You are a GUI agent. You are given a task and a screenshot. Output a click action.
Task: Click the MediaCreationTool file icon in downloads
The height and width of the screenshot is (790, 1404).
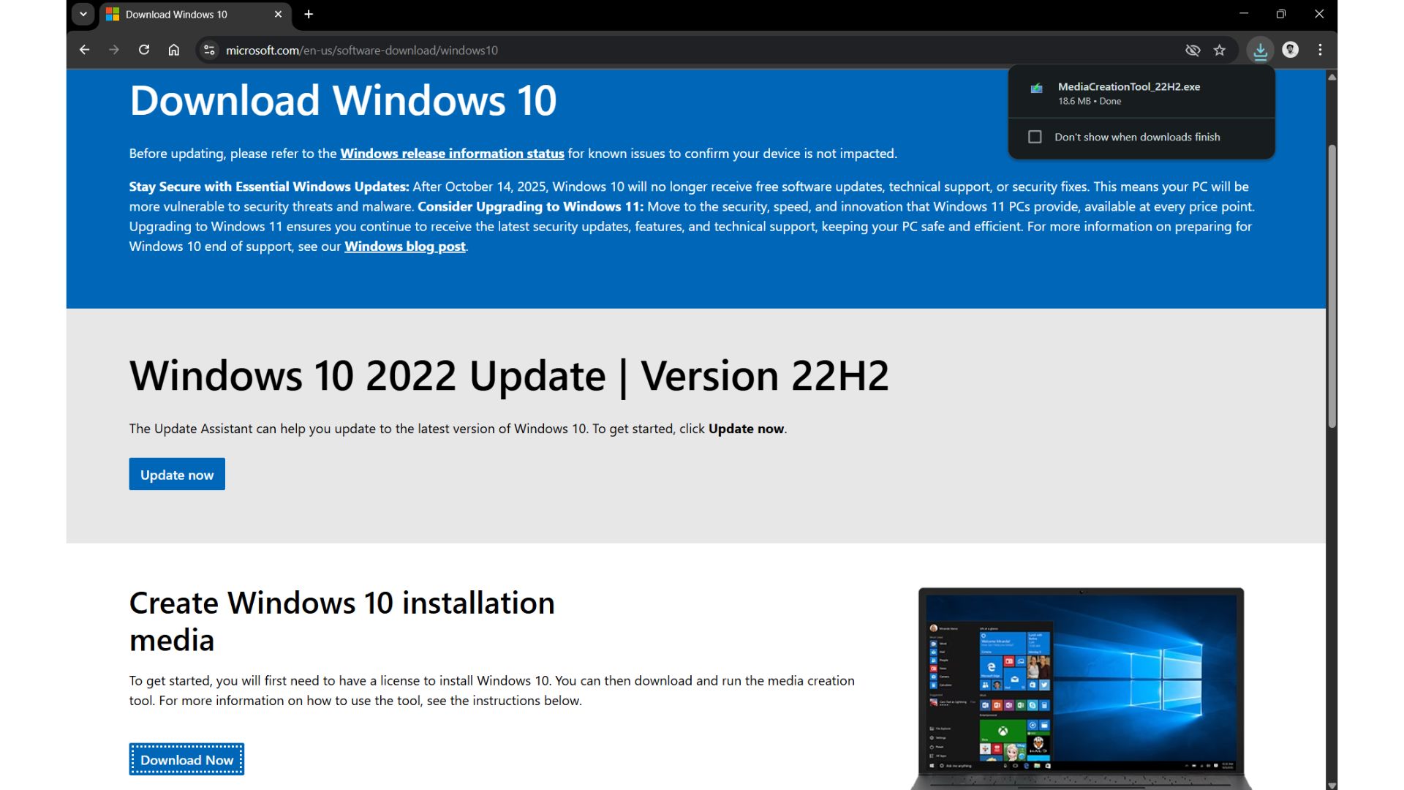pyautogui.click(x=1036, y=89)
